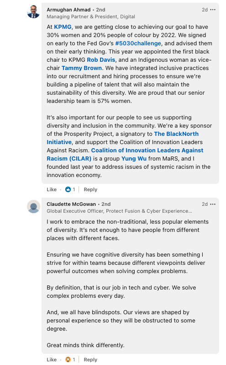Visit The BlackNorth Initiative link

coord(123,138)
